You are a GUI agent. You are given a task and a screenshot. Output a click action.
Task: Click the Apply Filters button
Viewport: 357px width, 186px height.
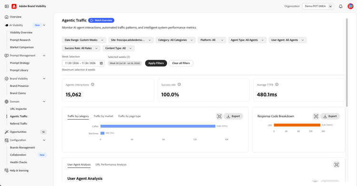[x=156, y=63]
